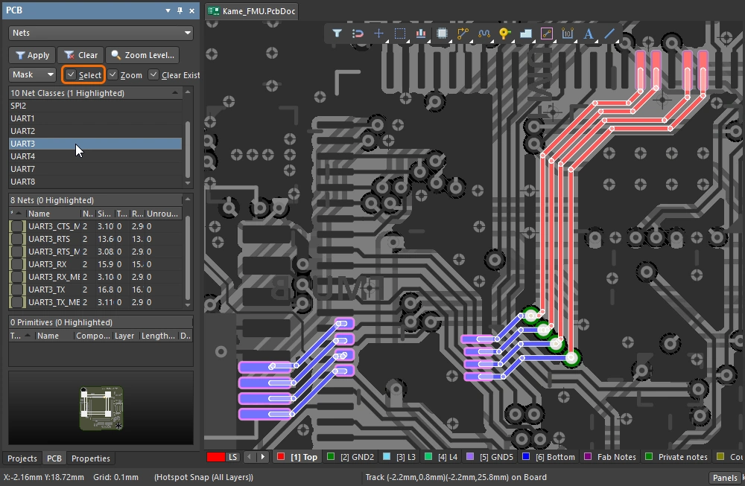Open the Zoom Level settings button
745x486 pixels.
click(143, 55)
